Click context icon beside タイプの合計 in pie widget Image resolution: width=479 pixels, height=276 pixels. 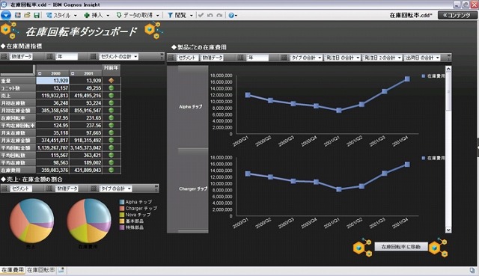pyautogui.click(x=94, y=188)
